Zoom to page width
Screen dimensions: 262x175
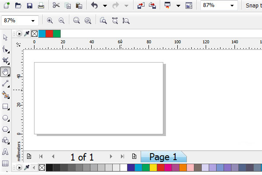(x=115, y=21)
